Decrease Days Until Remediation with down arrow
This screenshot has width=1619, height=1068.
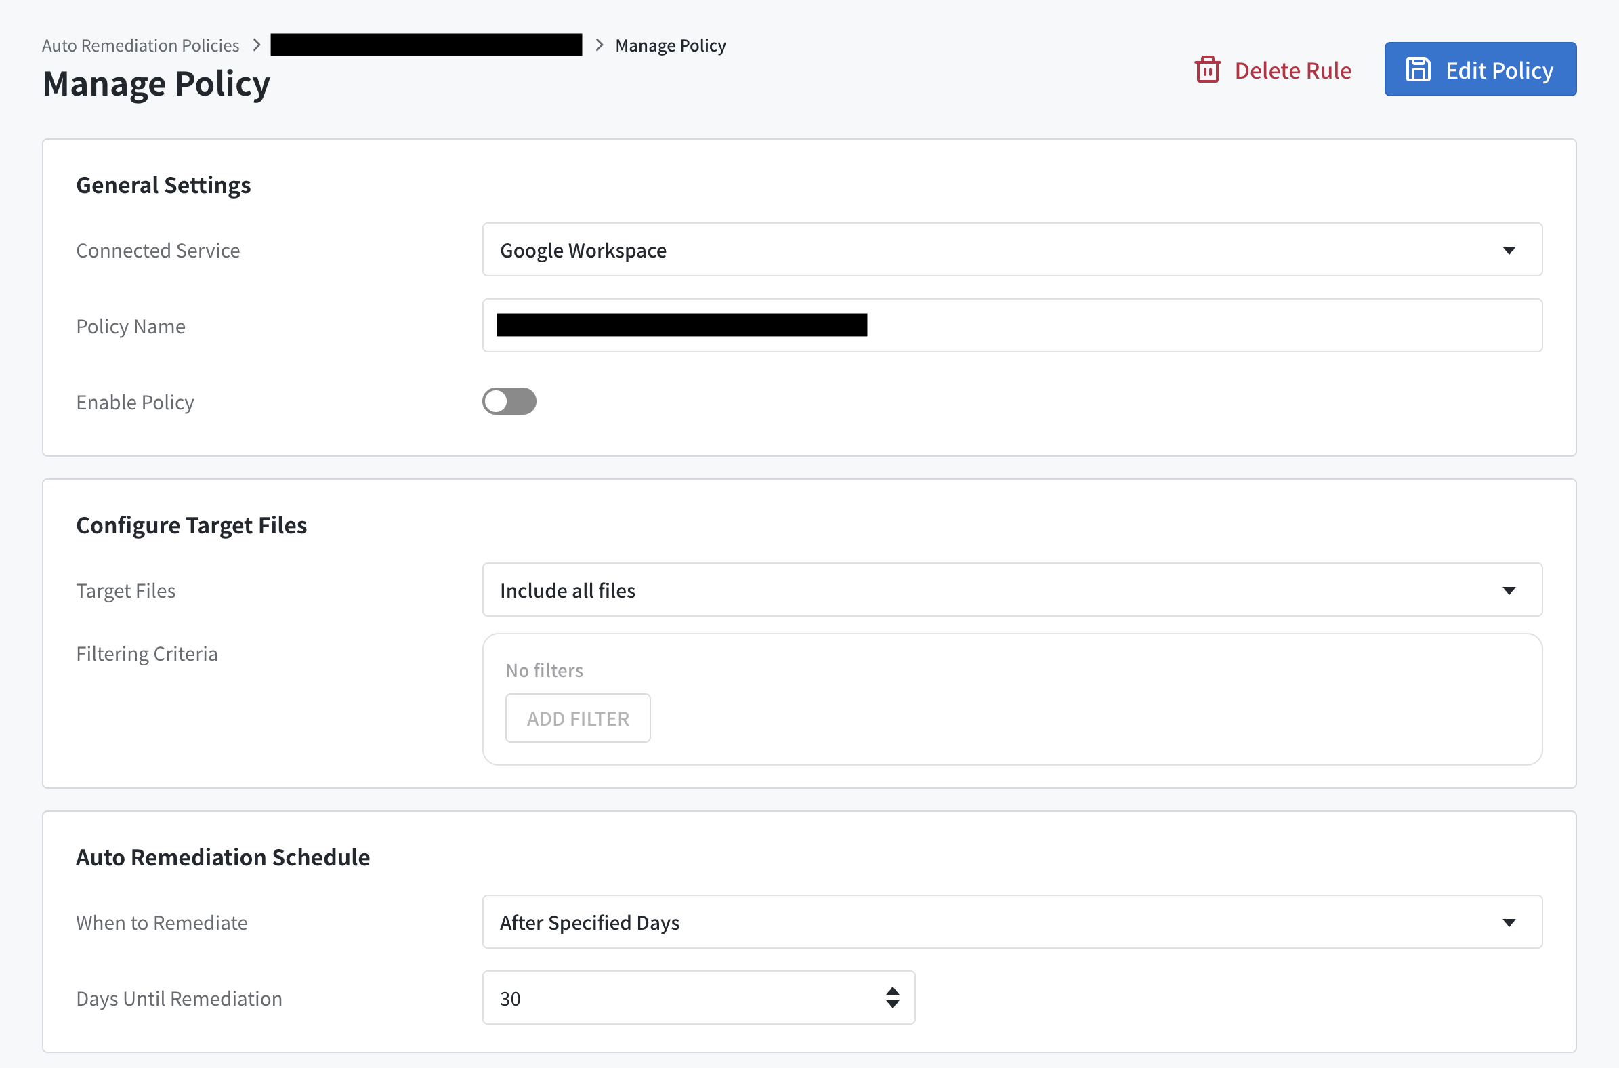click(x=892, y=1004)
